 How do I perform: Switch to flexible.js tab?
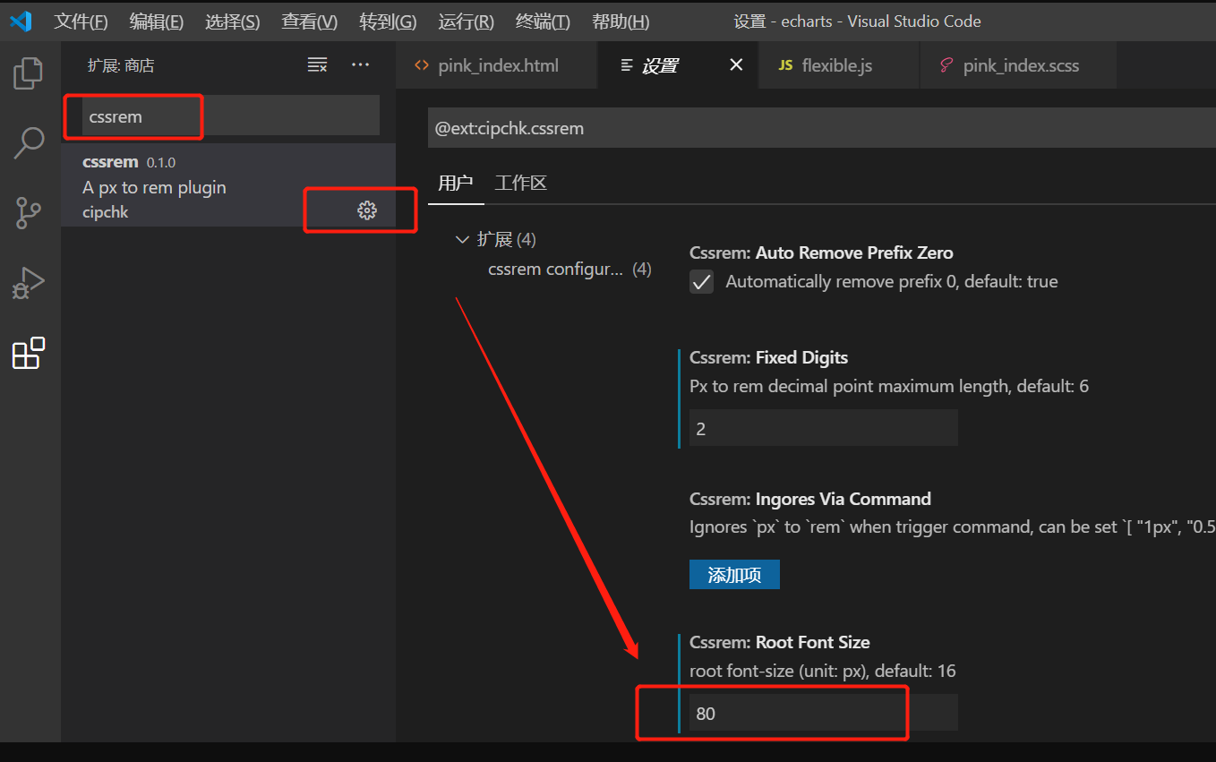(x=837, y=65)
